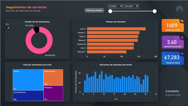Viewport: 188px width, 106px height.
Task: Click the Seguimiento de servicios heading
Action: (x=26, y=7)
